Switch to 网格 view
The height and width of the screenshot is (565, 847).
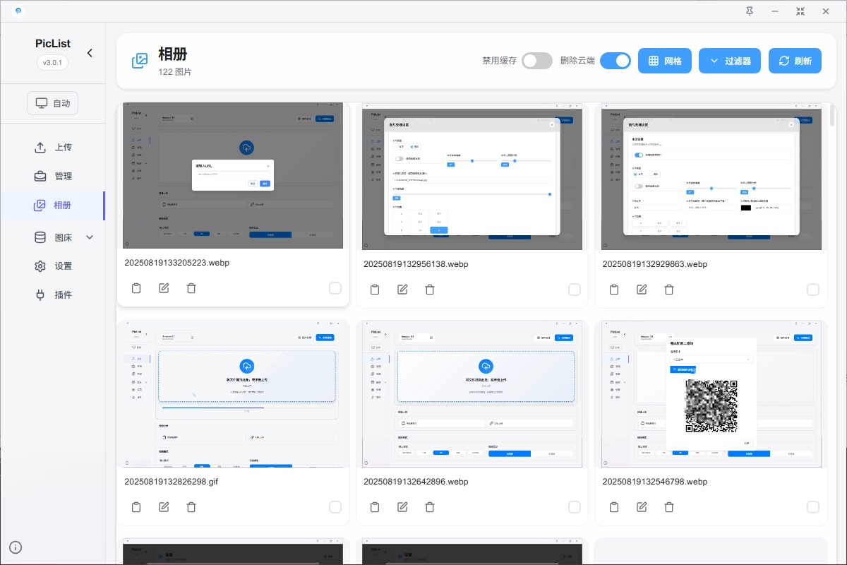pos(665,61)
